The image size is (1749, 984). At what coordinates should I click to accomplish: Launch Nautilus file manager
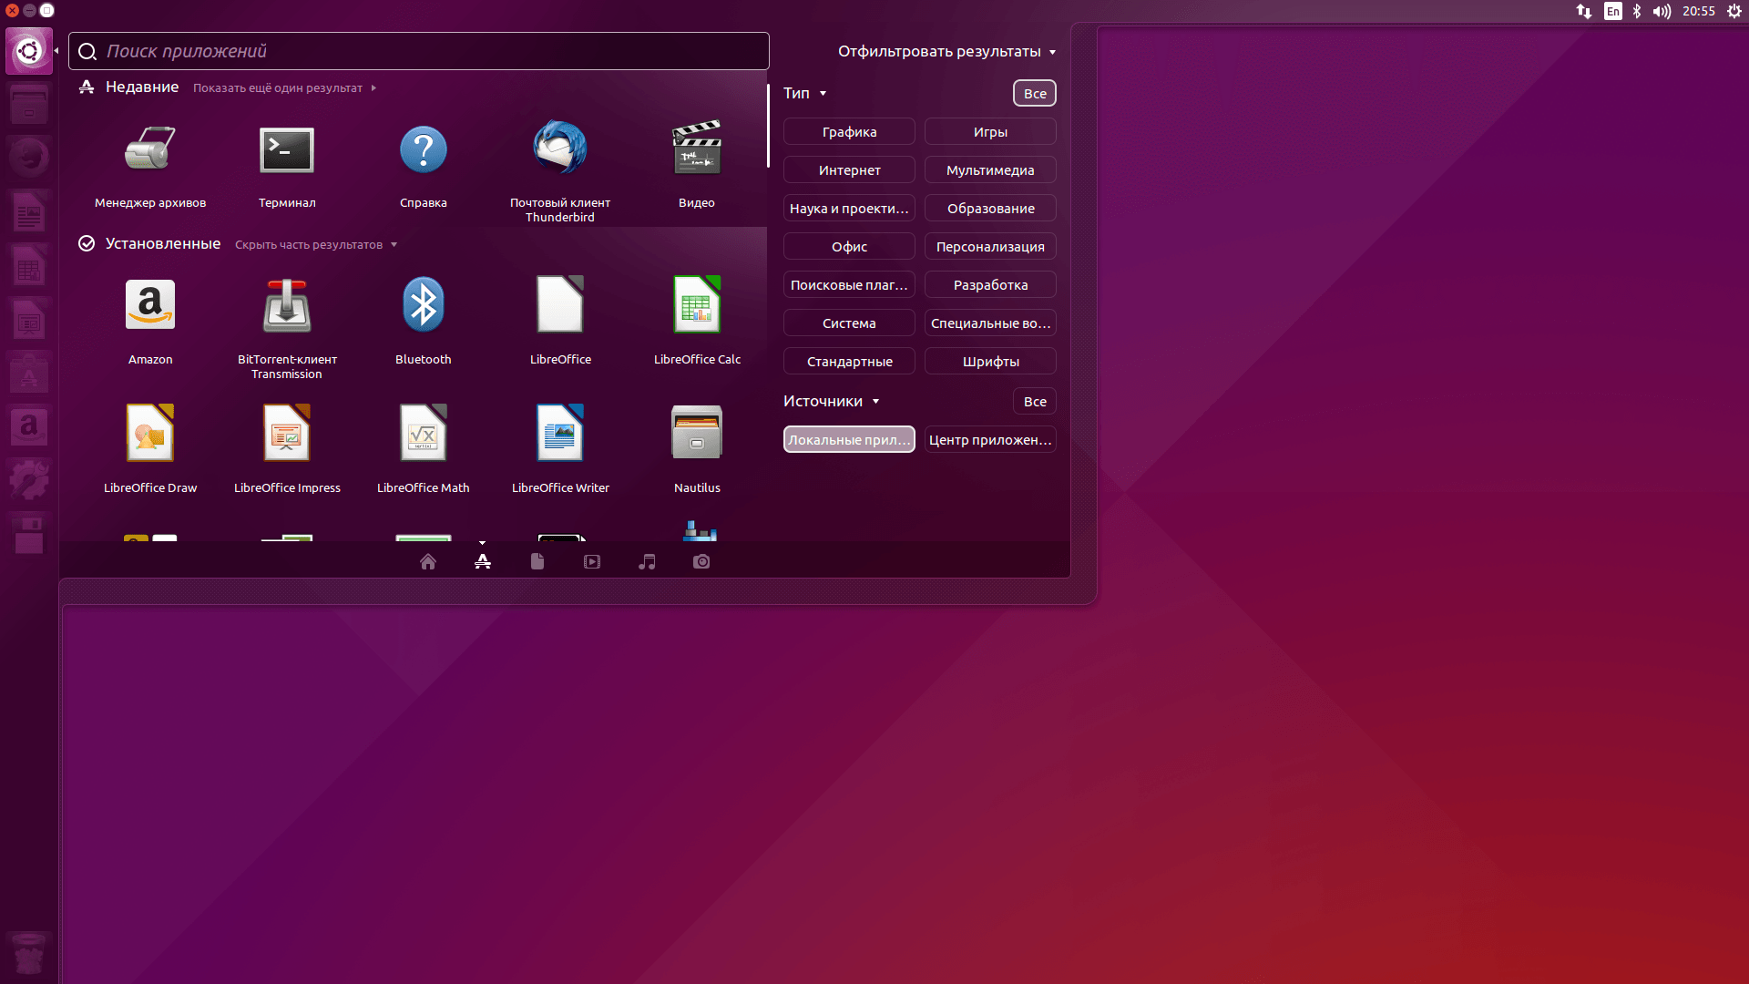pos(697,433)
